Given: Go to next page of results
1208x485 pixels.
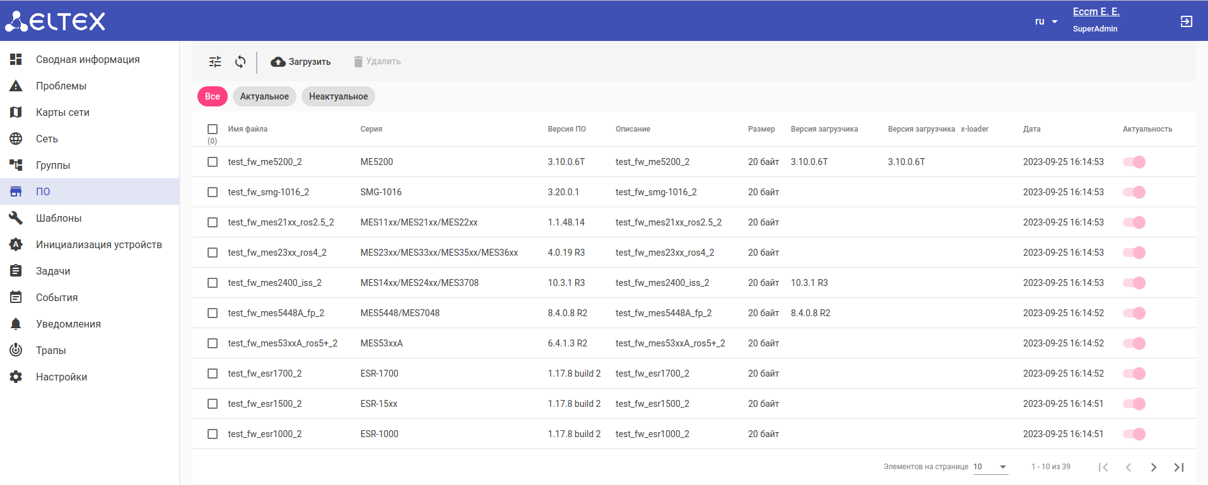Looking at the screenshot, I should [x=1153, y=467].
